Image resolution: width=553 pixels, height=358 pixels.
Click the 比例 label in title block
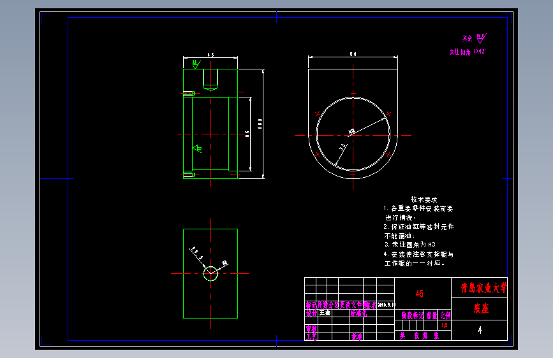(445, 315)
